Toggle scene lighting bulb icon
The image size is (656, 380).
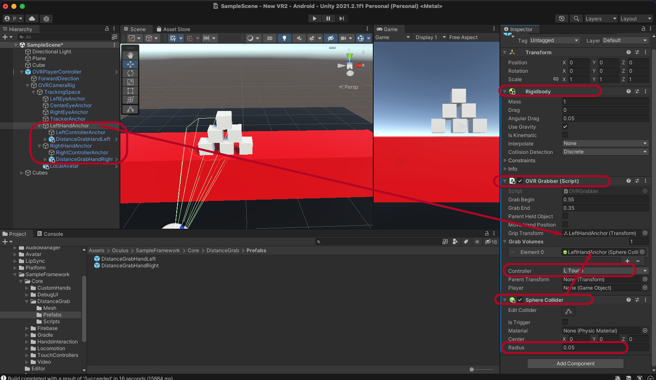(284, 38)
